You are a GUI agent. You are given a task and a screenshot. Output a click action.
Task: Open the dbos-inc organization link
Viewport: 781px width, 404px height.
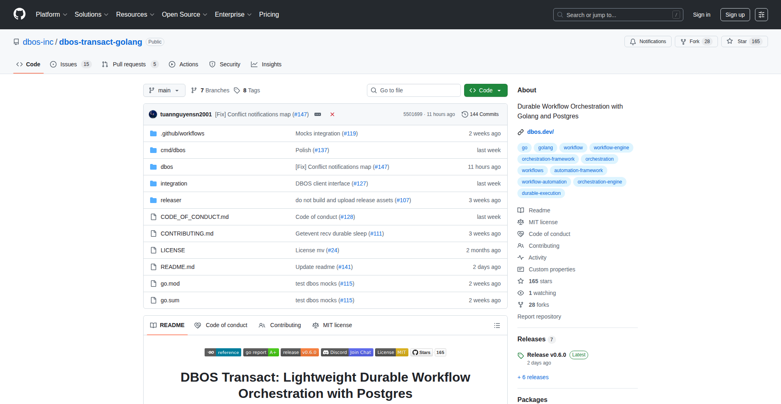coord(38,42)
